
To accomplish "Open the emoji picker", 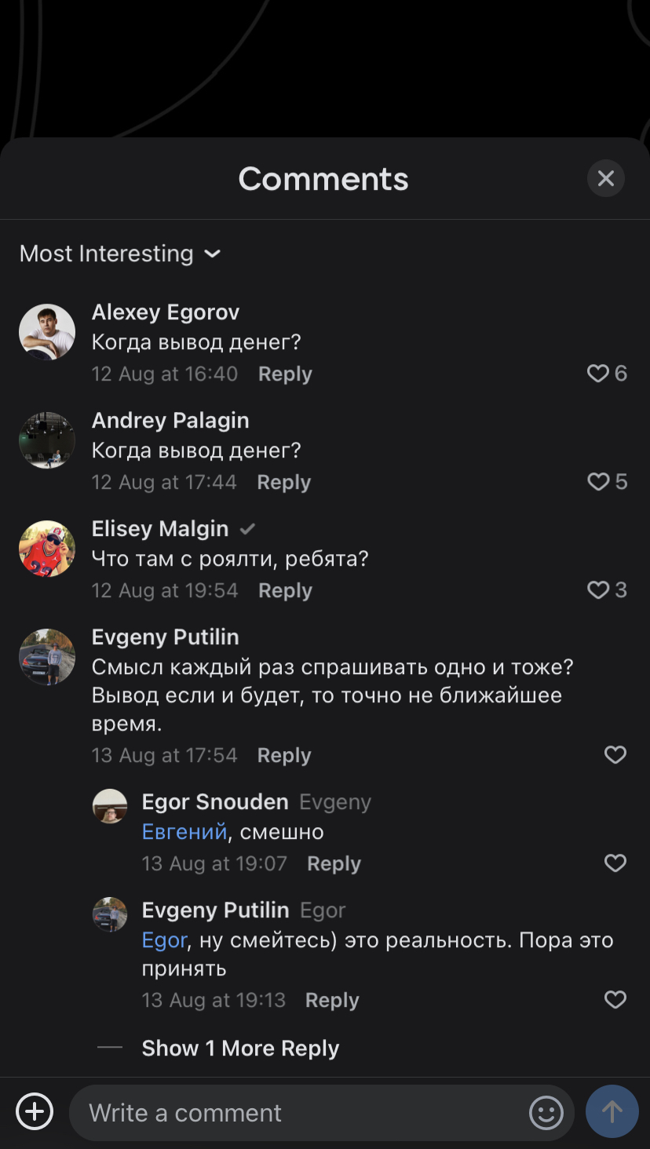I will pyautogui.click(x=546, y=1112).
